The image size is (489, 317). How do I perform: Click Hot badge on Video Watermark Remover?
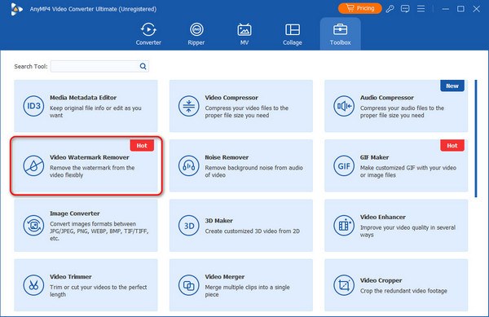142,146
